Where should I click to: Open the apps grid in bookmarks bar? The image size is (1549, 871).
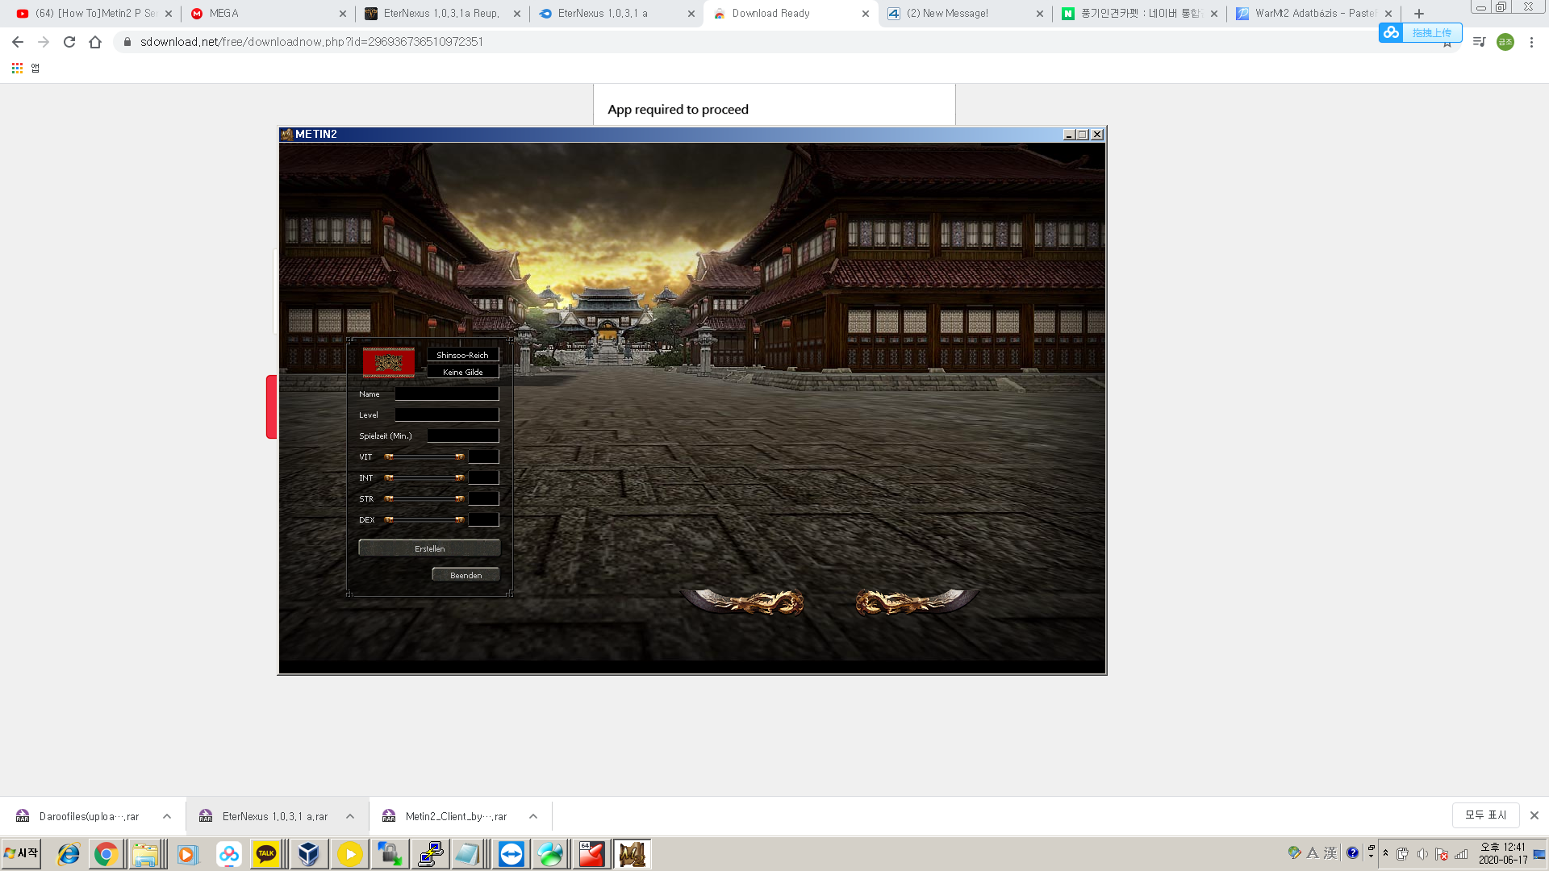point(17,69)
